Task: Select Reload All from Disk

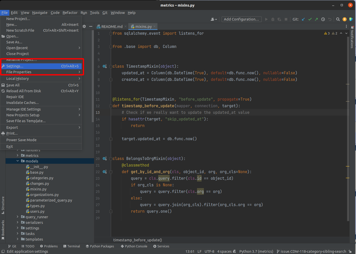Action: pos(41,91)
